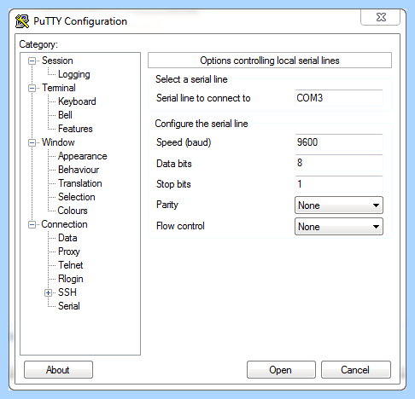This screenshot has width=415, height=399.
Task: Collapse the Terminal tree node
Action: (x=32, y=88)
